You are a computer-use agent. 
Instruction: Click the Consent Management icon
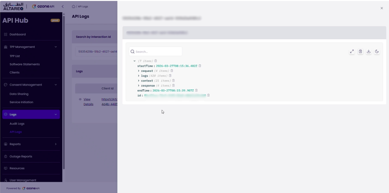pos(6,85)
